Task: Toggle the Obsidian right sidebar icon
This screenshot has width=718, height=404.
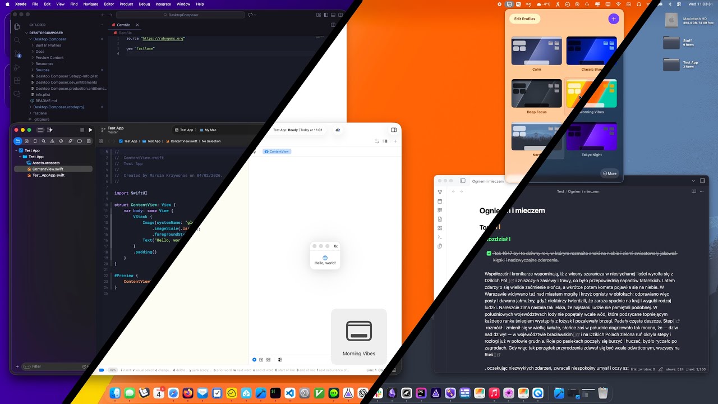Action: 702,181
